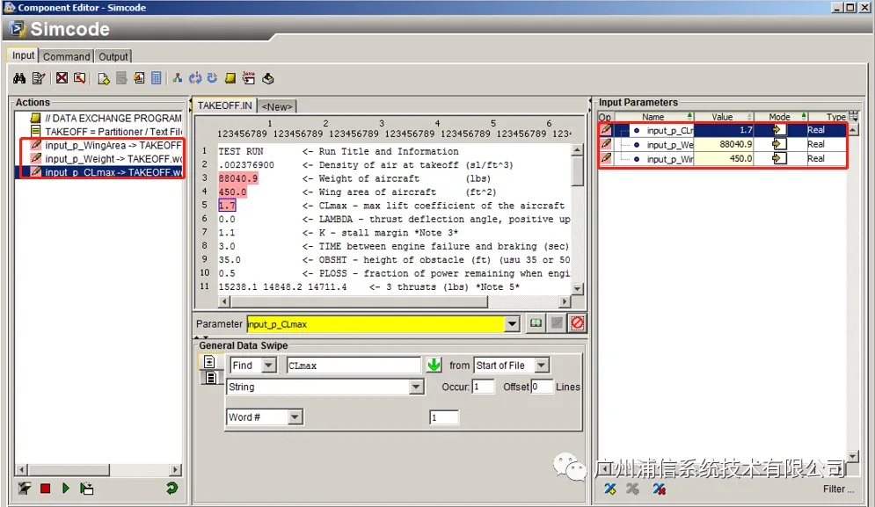Sort by Value column header

click(722, 117)
